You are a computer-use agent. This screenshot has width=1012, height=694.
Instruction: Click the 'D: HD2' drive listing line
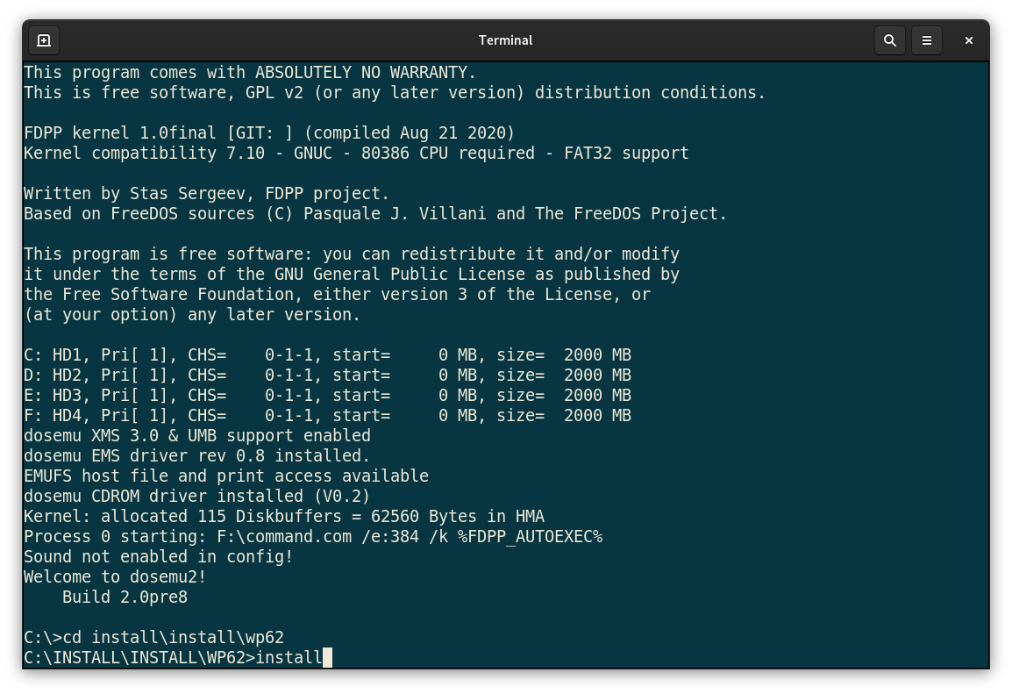click(x=326, y=375)
